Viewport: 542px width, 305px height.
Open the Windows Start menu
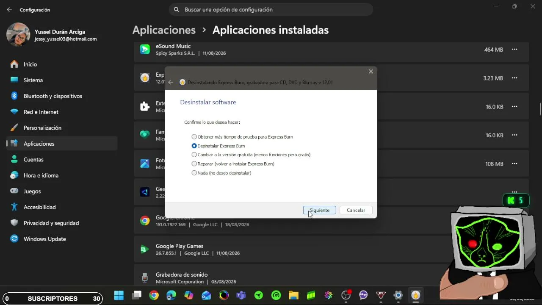[119, 295]
